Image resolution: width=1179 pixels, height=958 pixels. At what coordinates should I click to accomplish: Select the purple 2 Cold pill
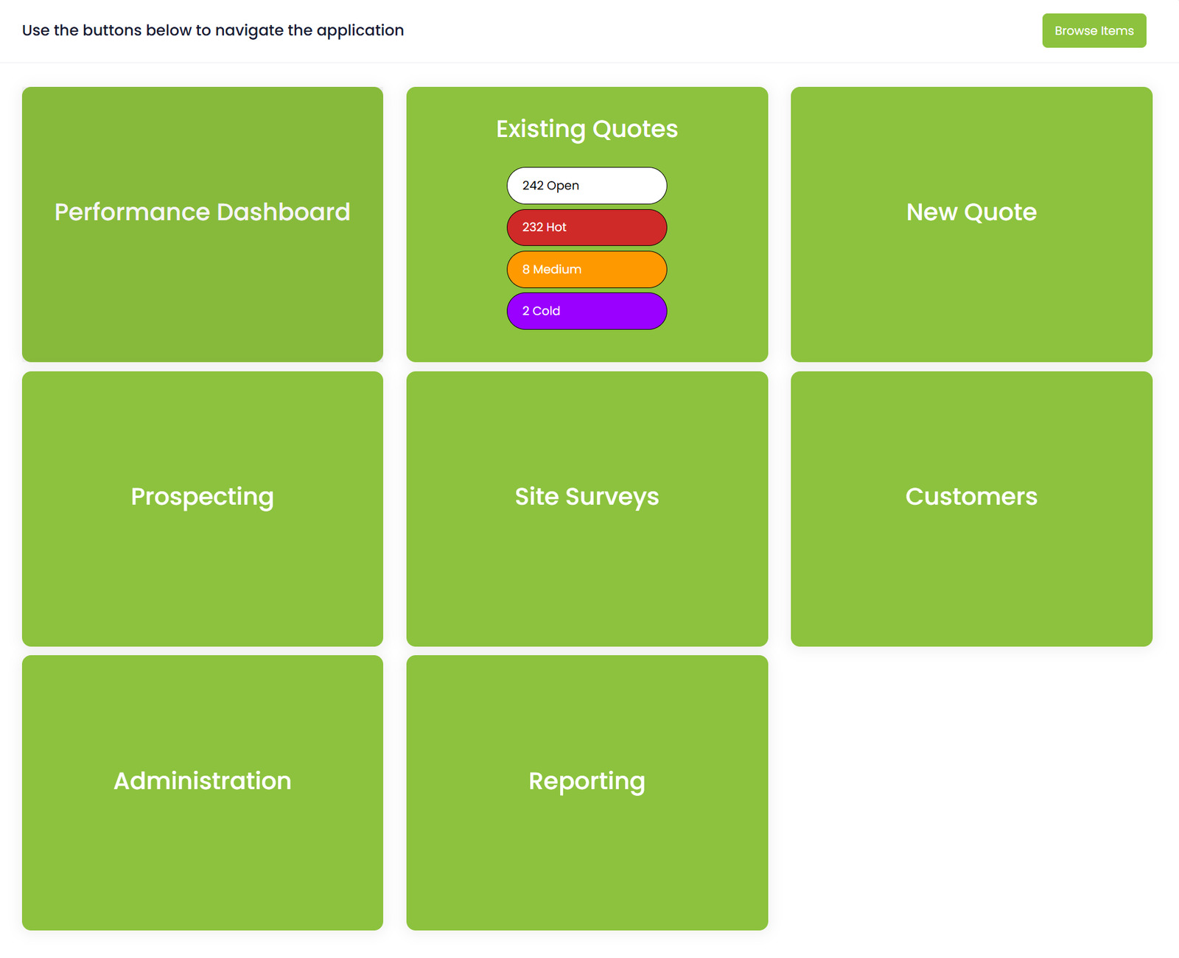point(587,311)
